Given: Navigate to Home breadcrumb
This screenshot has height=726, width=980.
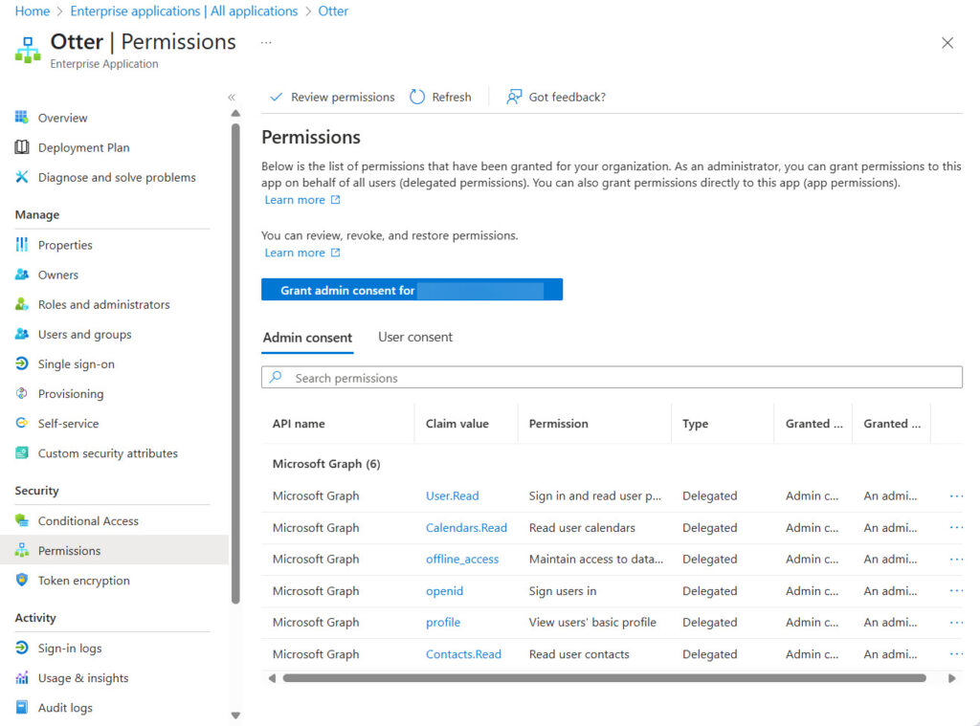Looking at the screenshot, I should pos(33,11).
